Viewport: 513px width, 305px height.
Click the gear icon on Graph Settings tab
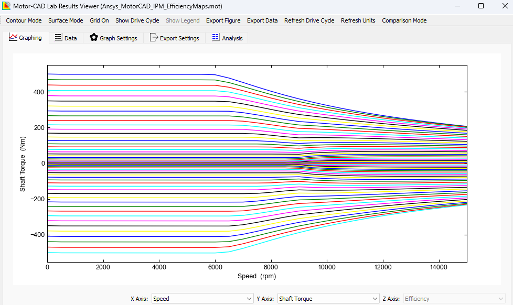pos(93,37)
